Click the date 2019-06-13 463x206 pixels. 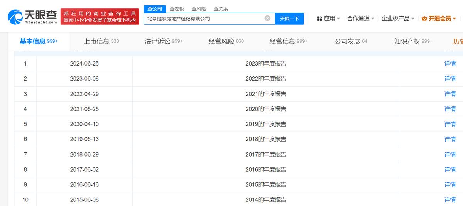84,139
